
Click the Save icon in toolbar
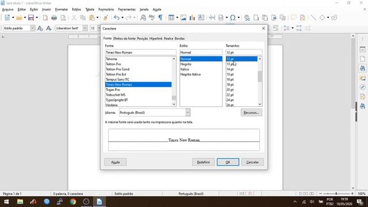tap(30, 18)
